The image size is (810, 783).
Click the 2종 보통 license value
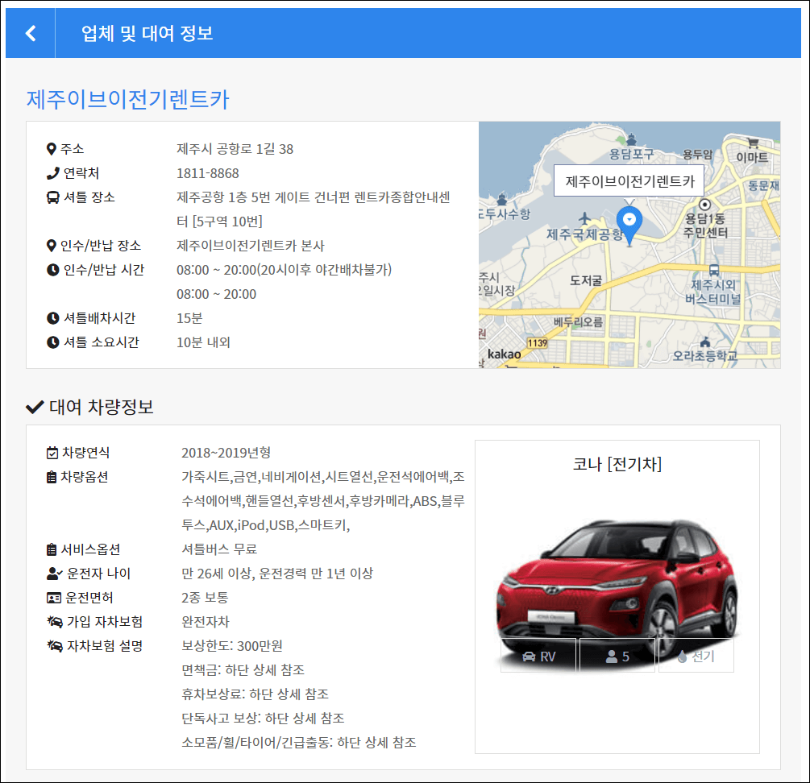(205, 598)
